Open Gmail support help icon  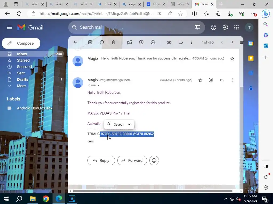(214, 27)
